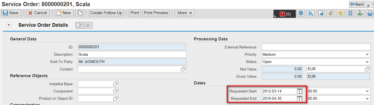Open the Requested Start calendar picker
Viewport: 374px width, 105px height.
click(299, 91)
